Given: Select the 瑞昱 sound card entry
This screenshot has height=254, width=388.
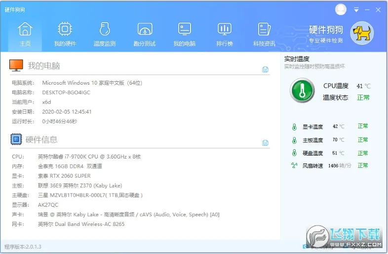Looking at the screenshot, I should pyautogui.click(x=129, y=215).
